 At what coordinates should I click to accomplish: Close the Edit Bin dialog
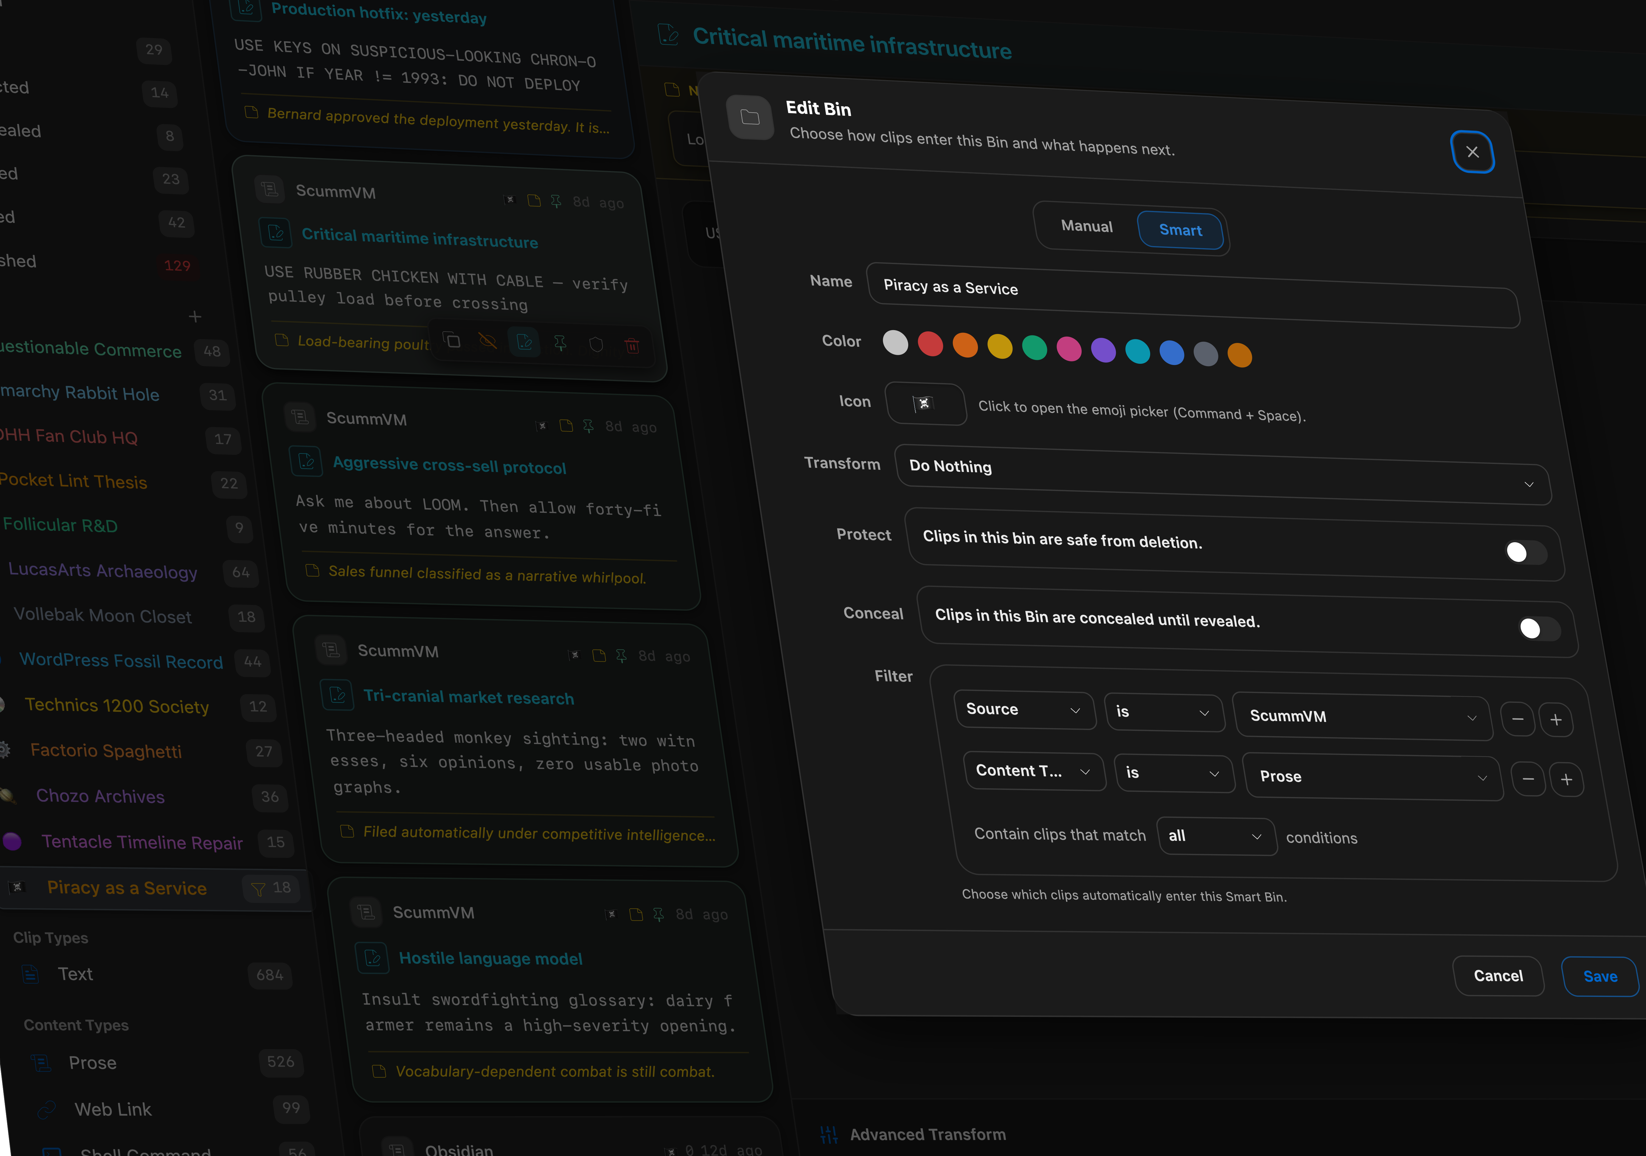pyautogui.click(x=1473, y=152)
